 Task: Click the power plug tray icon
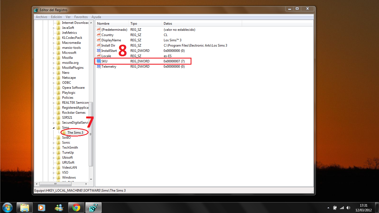335,207
